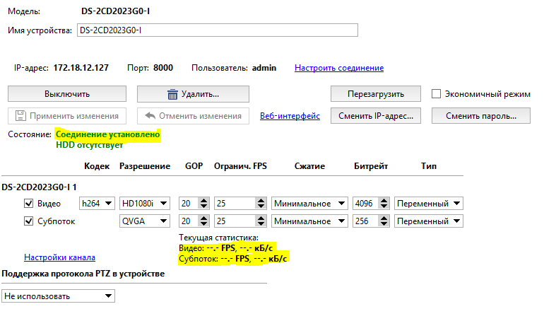Click the HDD отсутствует status text
Image resolution: width=544 pixels, height=321 pixels.
pyautogui.click(x=90, y=145)
